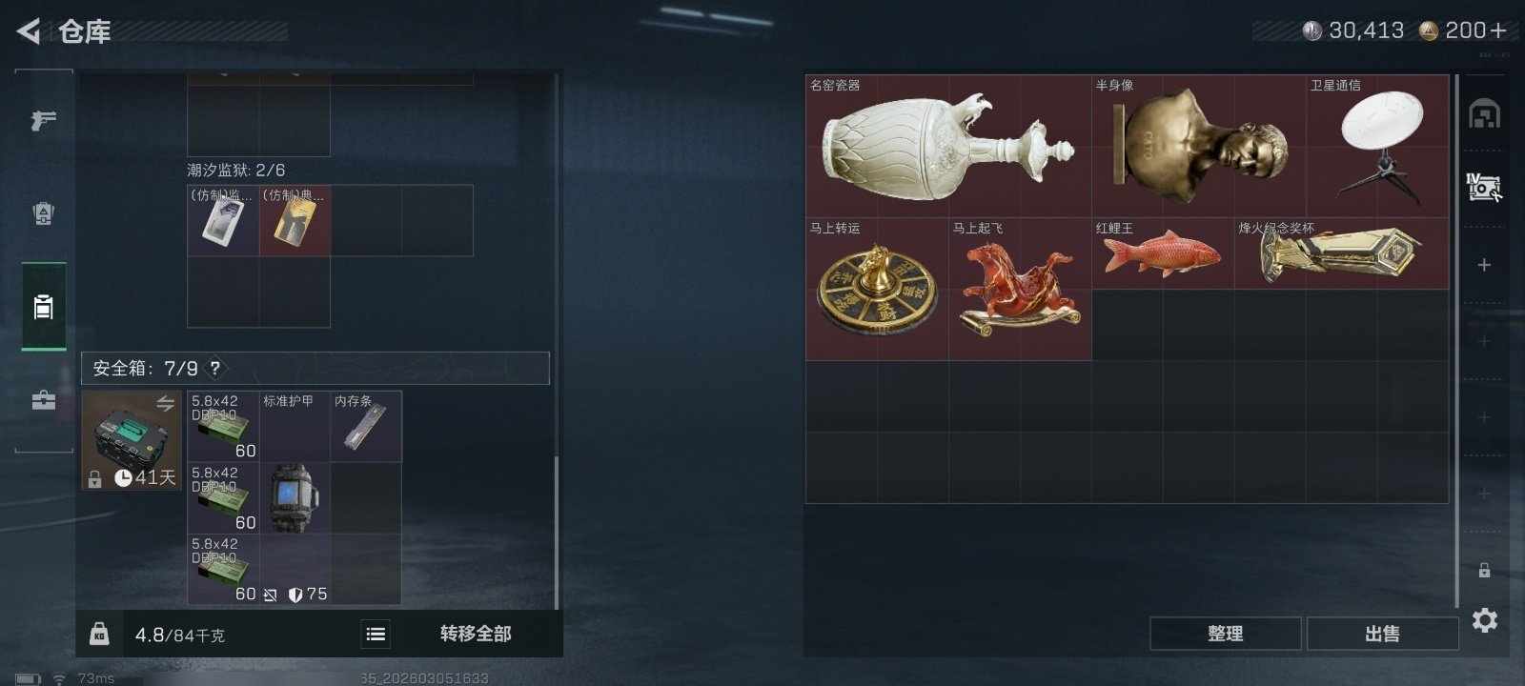Click the list view icon beside 转移全部
1525x686 pixels.
pos(376,634)
